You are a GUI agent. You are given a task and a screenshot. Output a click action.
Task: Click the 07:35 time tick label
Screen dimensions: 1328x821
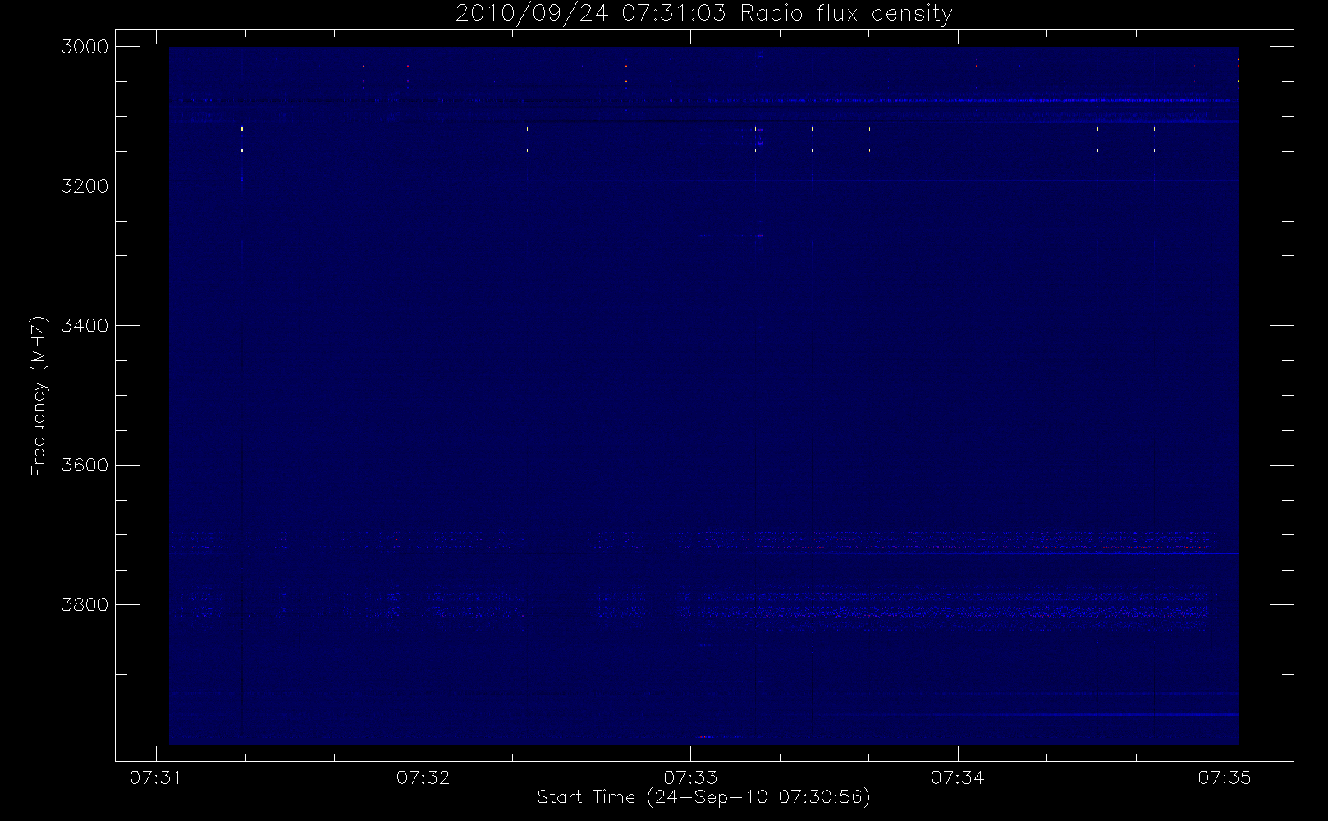1225,777
